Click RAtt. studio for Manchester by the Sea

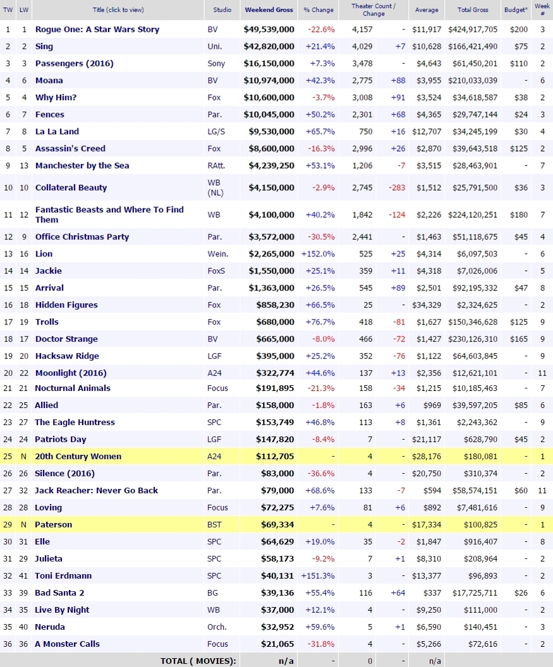pyautogui.click(x=216, y=165)
